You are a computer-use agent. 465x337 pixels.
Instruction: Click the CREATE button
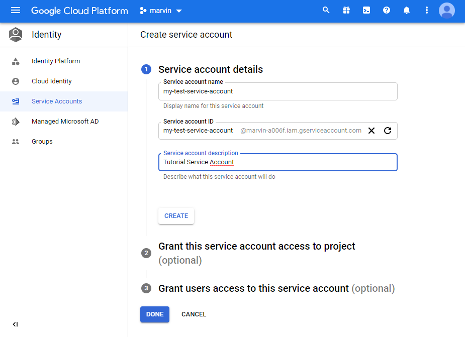(176, 216)
